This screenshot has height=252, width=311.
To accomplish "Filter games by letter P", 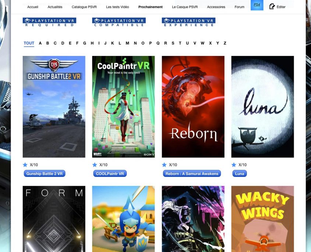I will coord(150,43).
